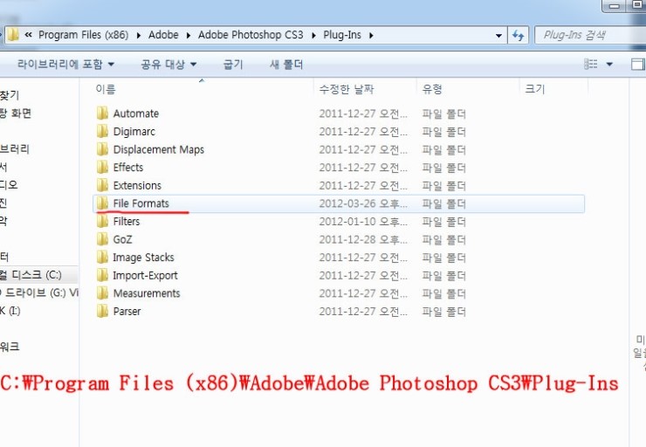Expand the view options dropdown arrow
Screen dimensions: 646x447
609,65
